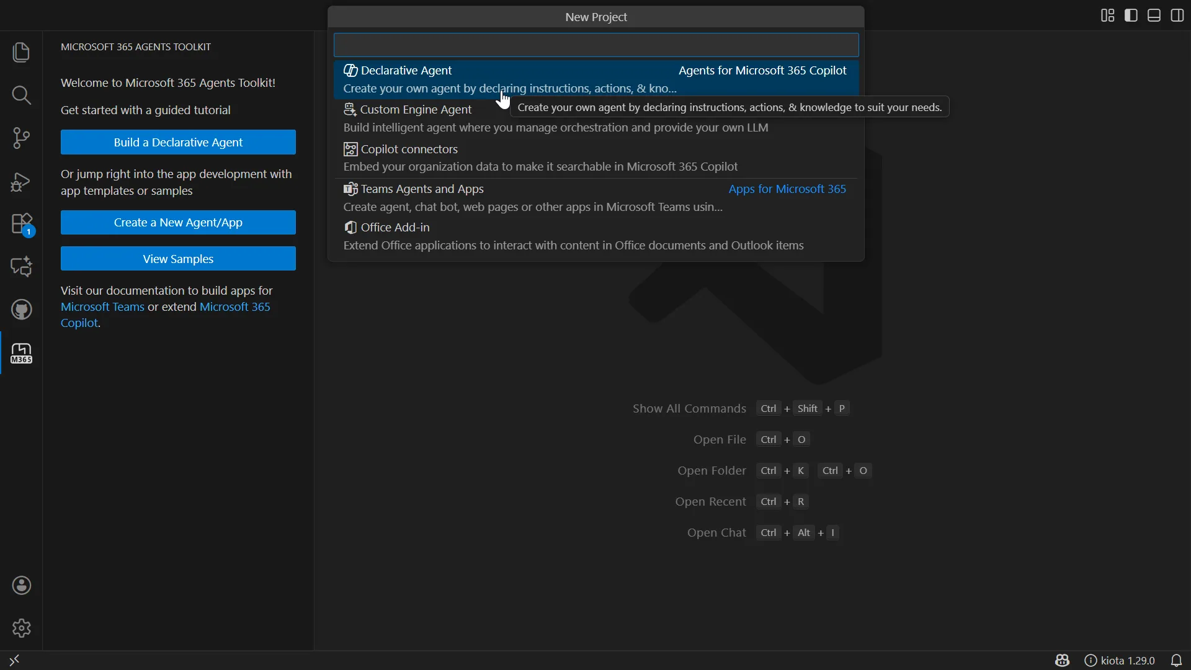Toggle the secondary side bar
The height and width of the screenshot is (670, 1191).
[x=1177, y=16]
